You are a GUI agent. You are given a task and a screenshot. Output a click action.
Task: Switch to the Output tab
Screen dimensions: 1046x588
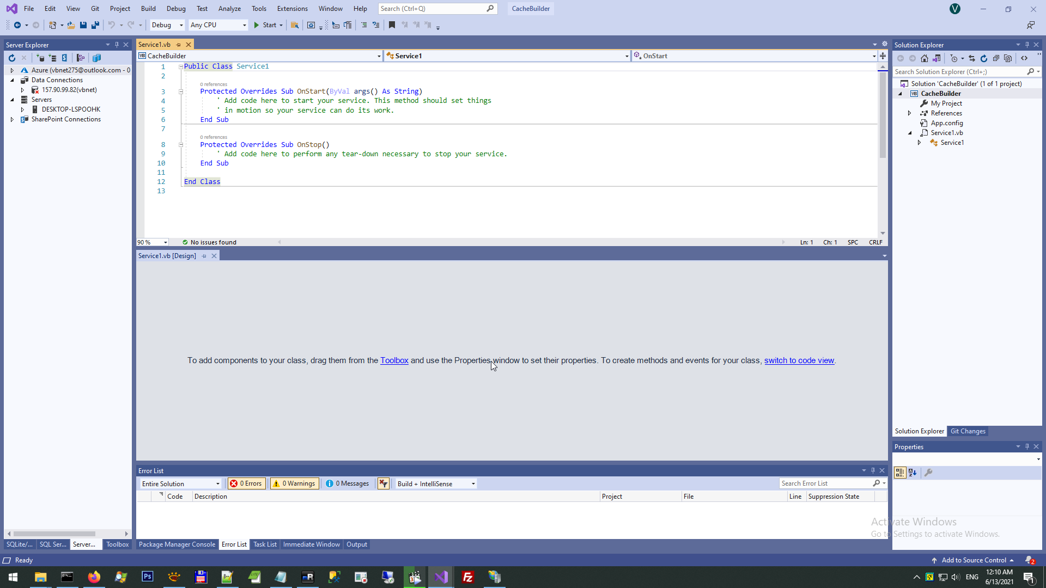pos(357,544)
